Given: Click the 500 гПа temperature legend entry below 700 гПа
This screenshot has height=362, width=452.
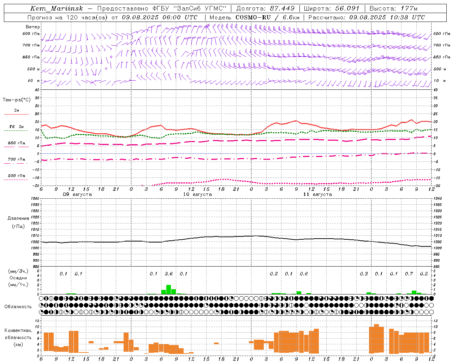Looking at the screenshot, I should coord(17,176).
